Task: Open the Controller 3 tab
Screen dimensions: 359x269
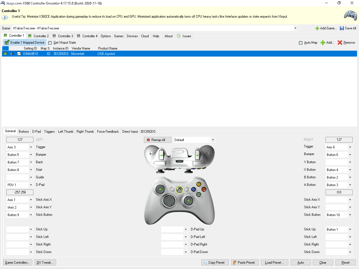Action: click(x=63, y=36)
